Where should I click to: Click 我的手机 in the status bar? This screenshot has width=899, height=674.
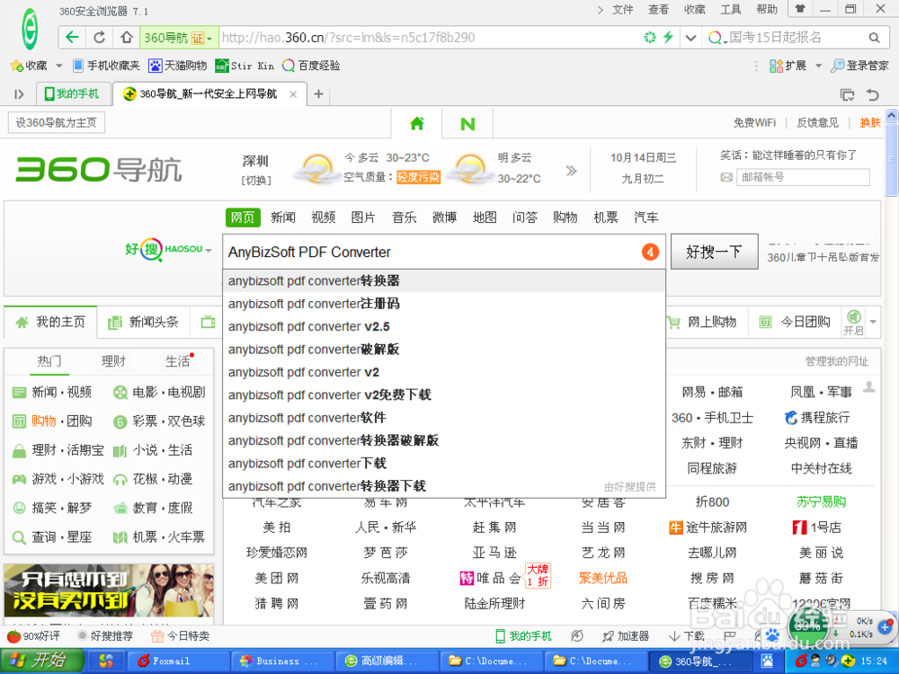click(523, 635)
